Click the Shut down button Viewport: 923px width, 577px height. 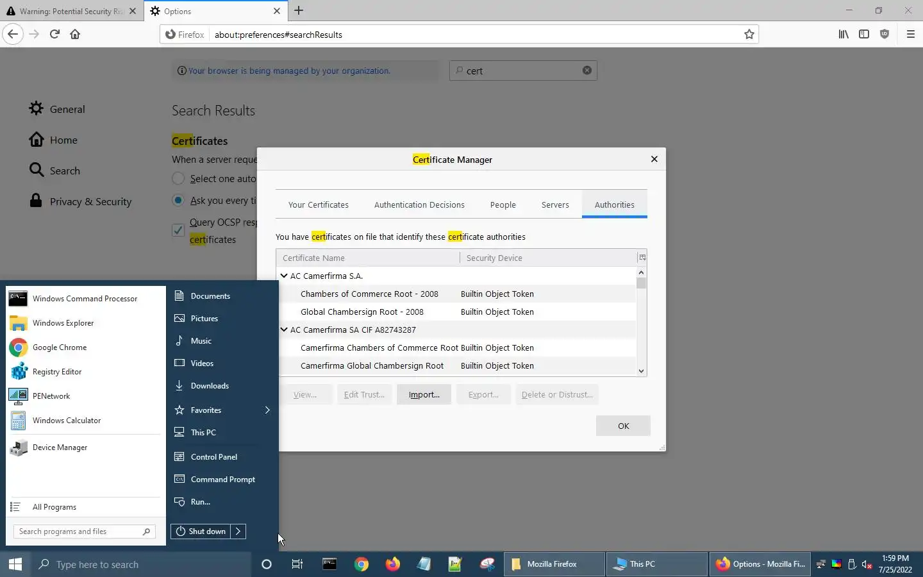tap(201, 531)
